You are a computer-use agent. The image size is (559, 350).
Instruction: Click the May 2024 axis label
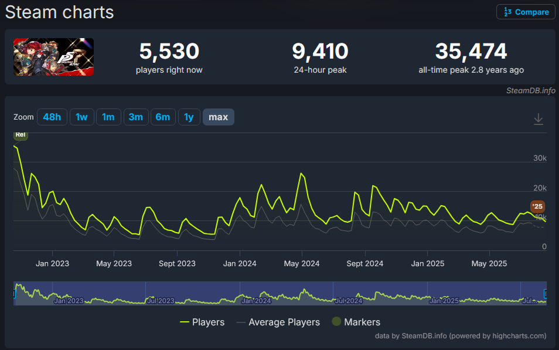pyautogui.click(x=302, y=264)
